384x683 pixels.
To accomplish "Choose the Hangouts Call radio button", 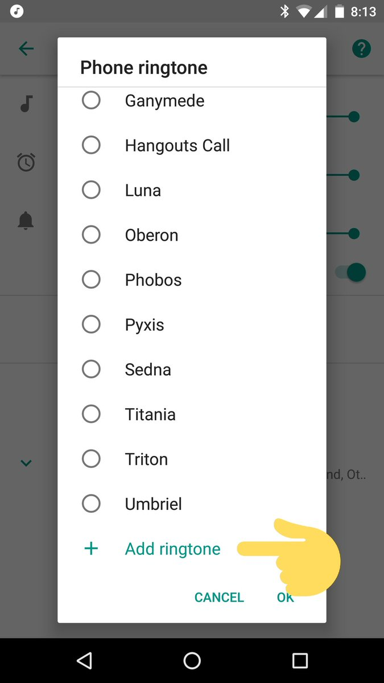I will tap(91, 145).
